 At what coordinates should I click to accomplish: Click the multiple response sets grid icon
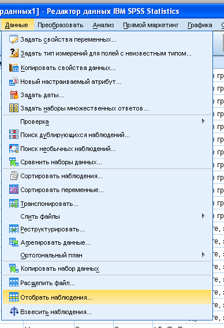[x=14, y=108]
